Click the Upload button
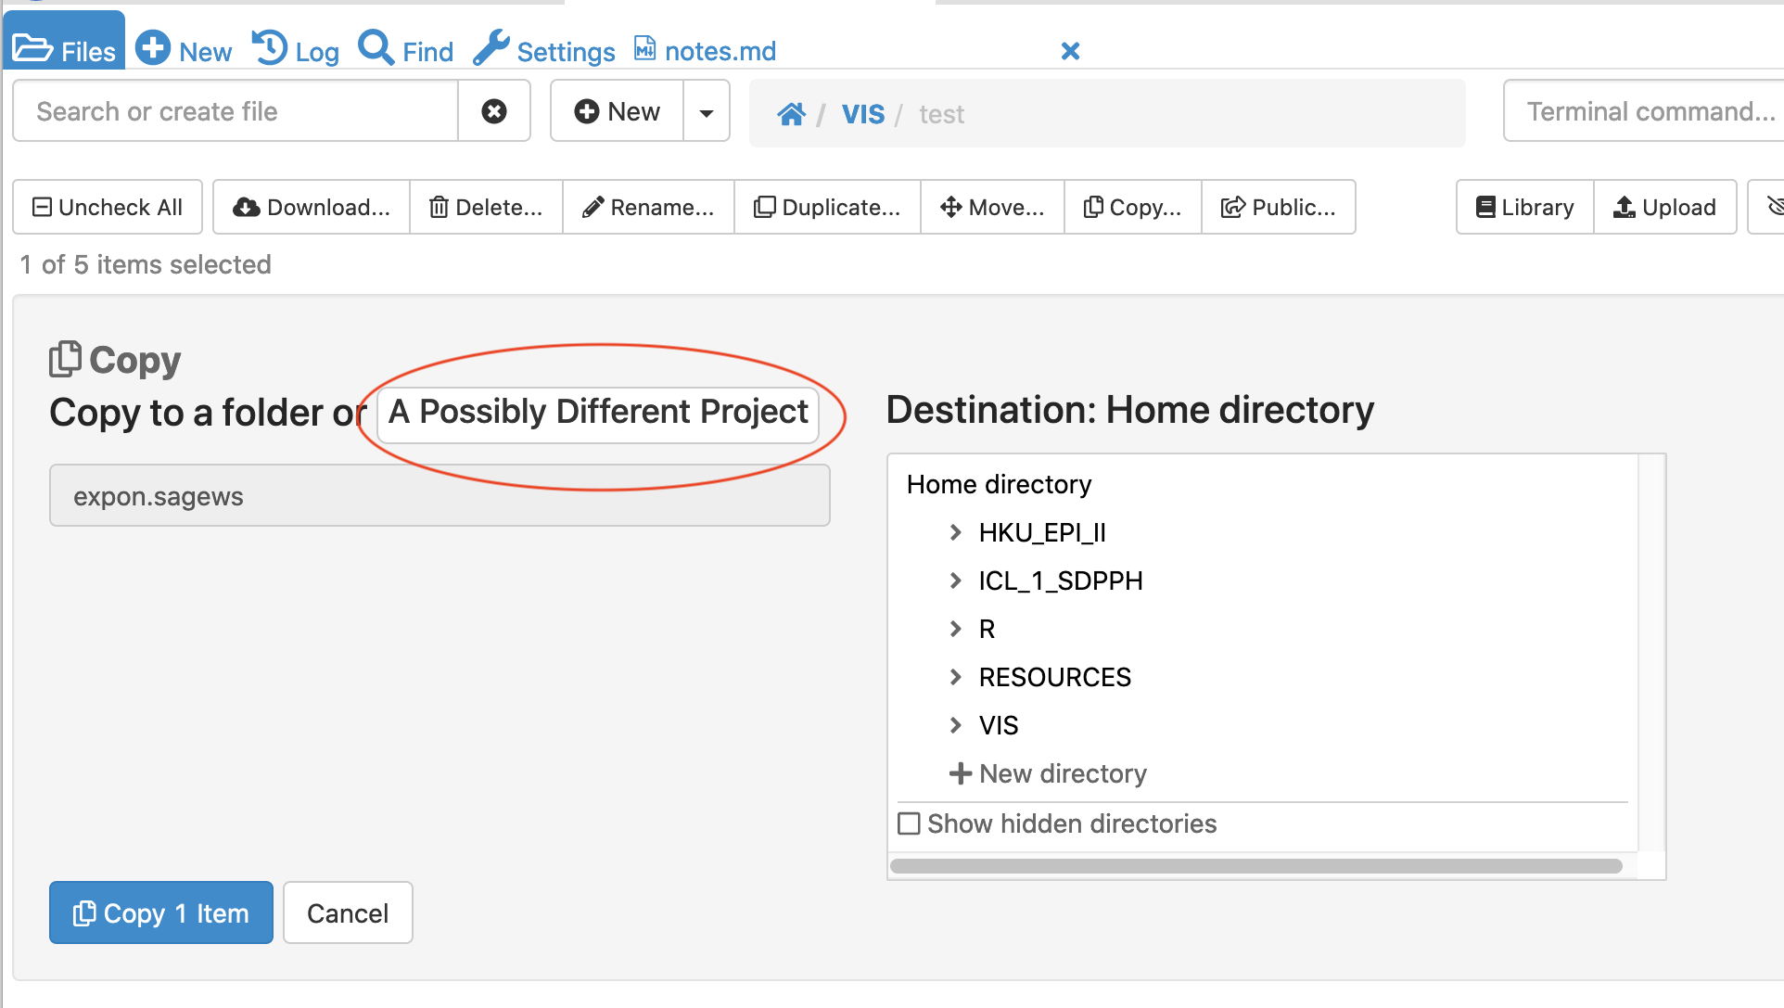The height and width of the screenshot is (1008, 1784). pos(1665,207)
